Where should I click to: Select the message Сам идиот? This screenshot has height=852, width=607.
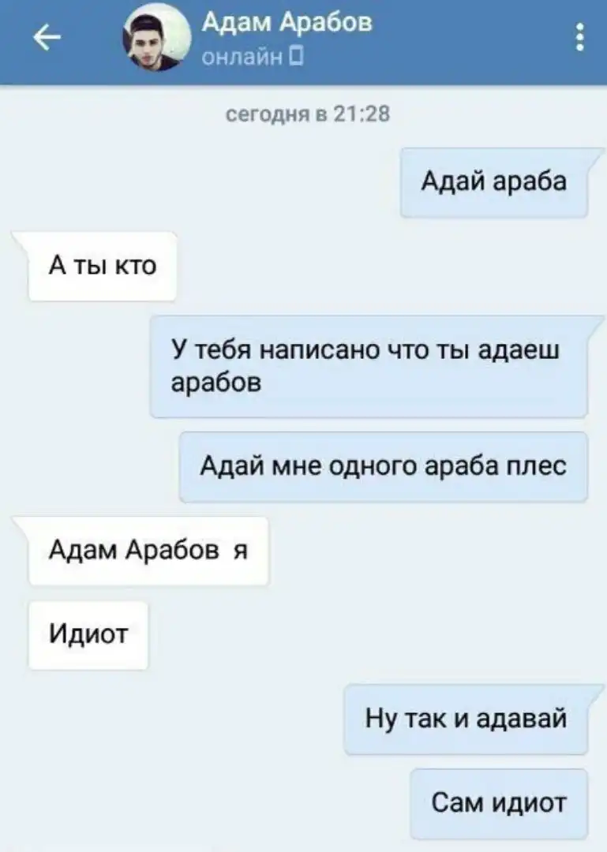point(500,804)
